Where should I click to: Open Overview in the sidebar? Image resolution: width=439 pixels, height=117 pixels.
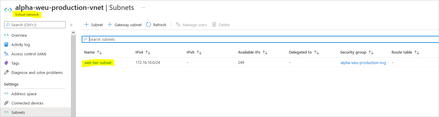[x=19, y=35]
